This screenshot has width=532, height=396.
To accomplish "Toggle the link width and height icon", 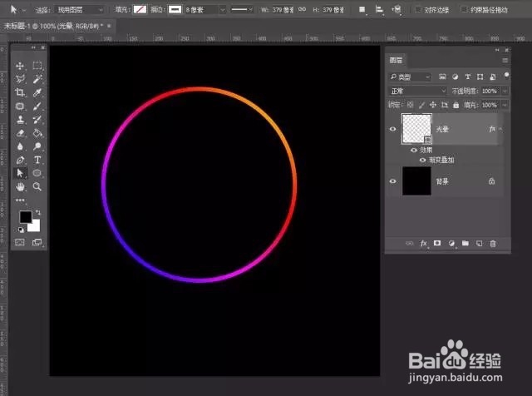I will [302, 9].
